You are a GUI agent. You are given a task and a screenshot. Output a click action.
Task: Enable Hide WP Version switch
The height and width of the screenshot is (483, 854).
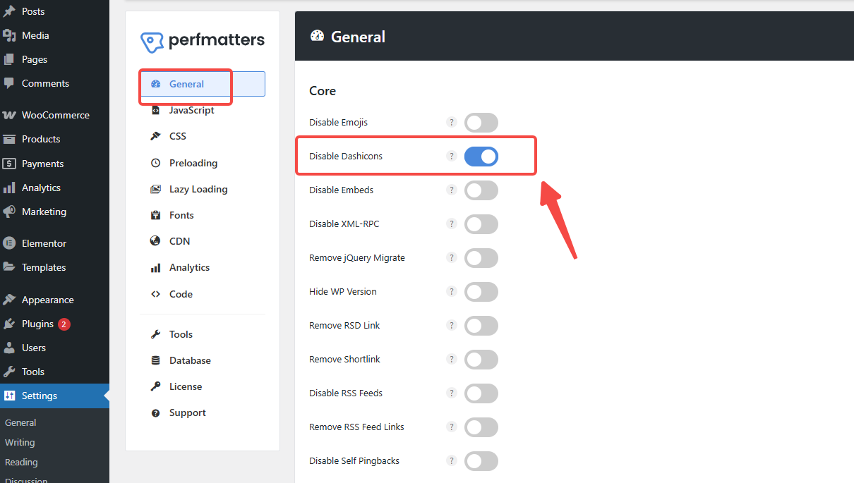tap(481, 292)
